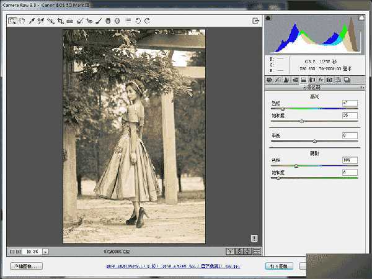
Task: Click the balance value input field
Action: click(x=350, y=135)
